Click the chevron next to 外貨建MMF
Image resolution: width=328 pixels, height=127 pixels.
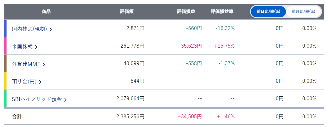tap(44, 64)
